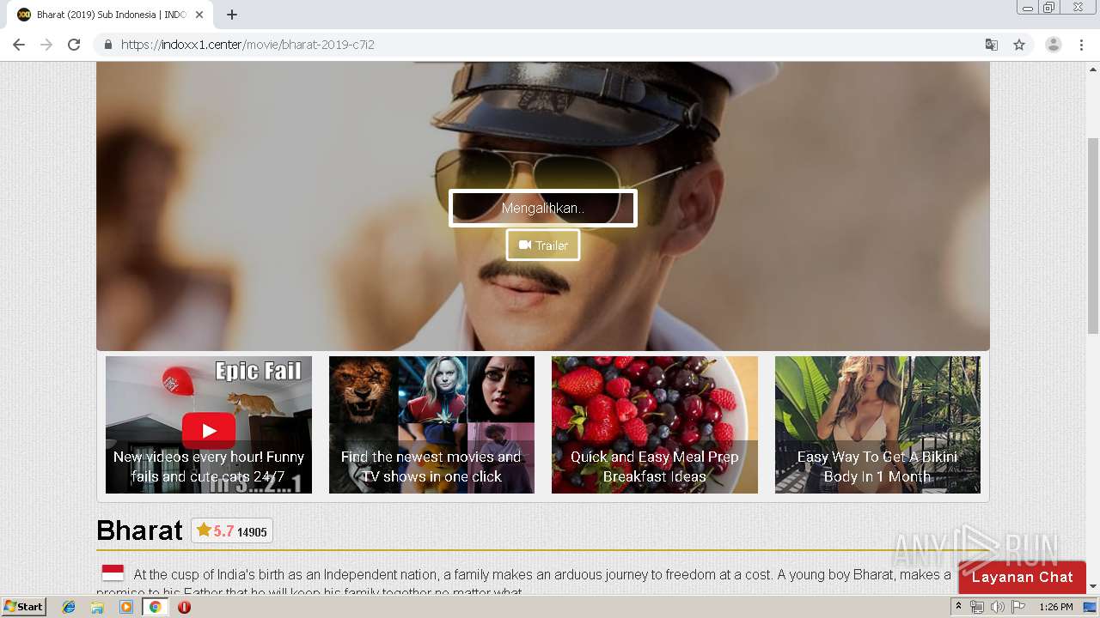Go forward to the next page

[46, 45]
